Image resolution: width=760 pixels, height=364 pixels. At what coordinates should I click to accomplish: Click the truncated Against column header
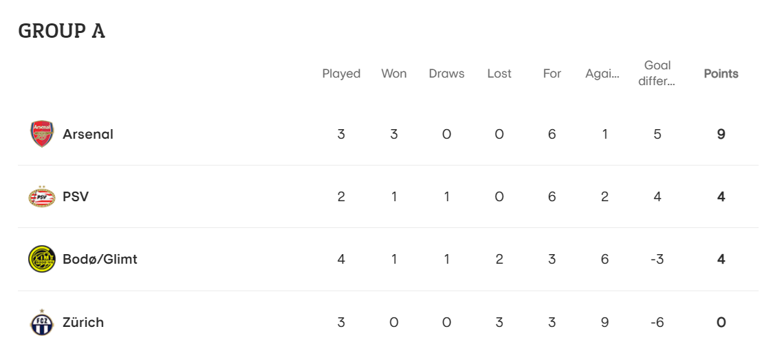pos(602,73)
